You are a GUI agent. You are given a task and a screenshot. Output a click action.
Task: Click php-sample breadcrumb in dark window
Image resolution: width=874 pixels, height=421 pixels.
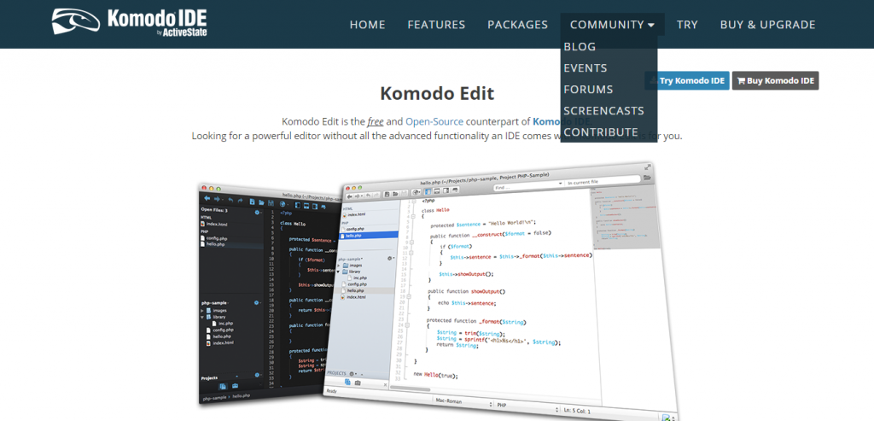click(x=214, y=396)
